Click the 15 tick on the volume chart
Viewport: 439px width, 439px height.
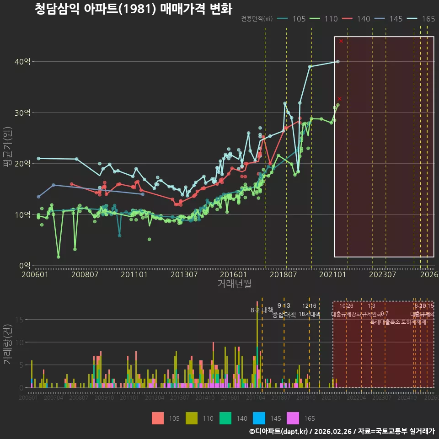[x=20, y=320]
